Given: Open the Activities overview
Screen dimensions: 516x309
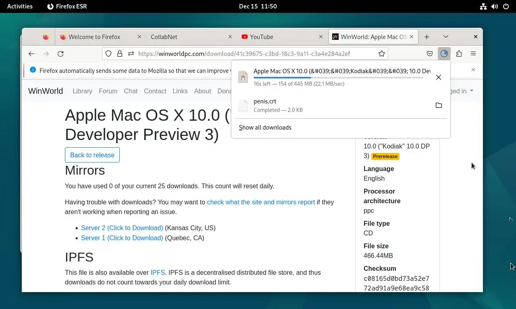Looking at the screenshot, I should click(x=20, y=6).
